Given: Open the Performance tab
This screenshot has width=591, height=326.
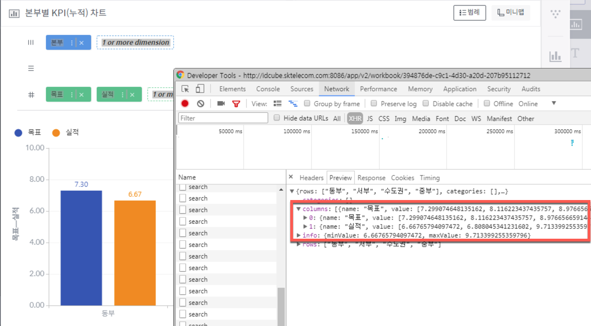Looking at the screenshot, I should pyautogui.click(x=379, y=88).
